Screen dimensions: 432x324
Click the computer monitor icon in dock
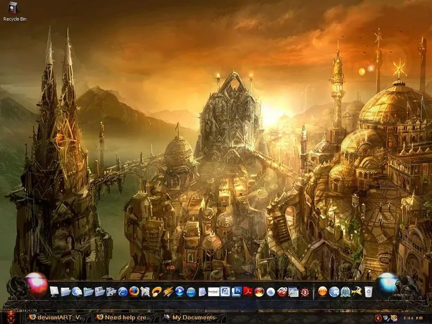54,292
